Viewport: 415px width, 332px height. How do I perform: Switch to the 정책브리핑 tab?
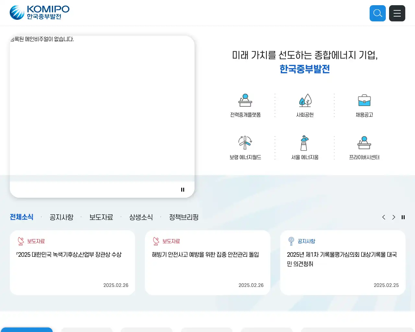(184, 217)
